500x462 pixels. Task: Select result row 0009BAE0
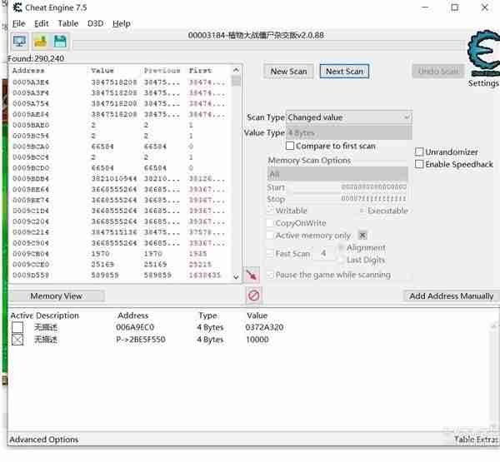120,125
